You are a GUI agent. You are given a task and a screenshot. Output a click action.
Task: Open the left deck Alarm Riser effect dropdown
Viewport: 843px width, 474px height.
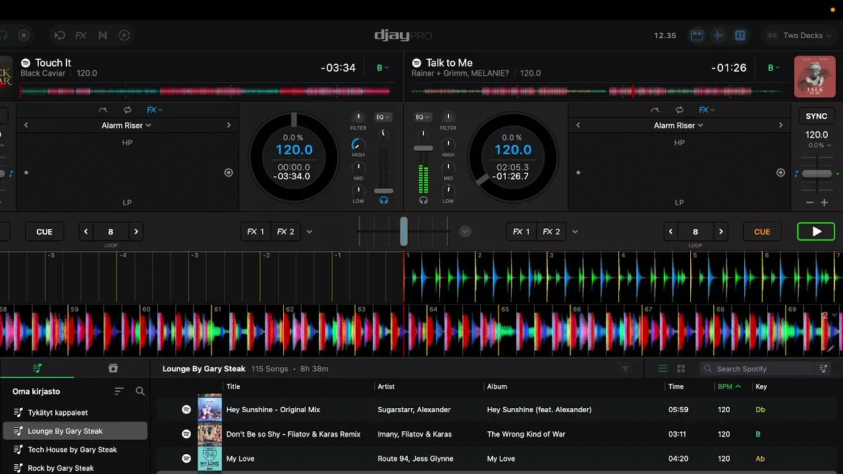[126, 125]
